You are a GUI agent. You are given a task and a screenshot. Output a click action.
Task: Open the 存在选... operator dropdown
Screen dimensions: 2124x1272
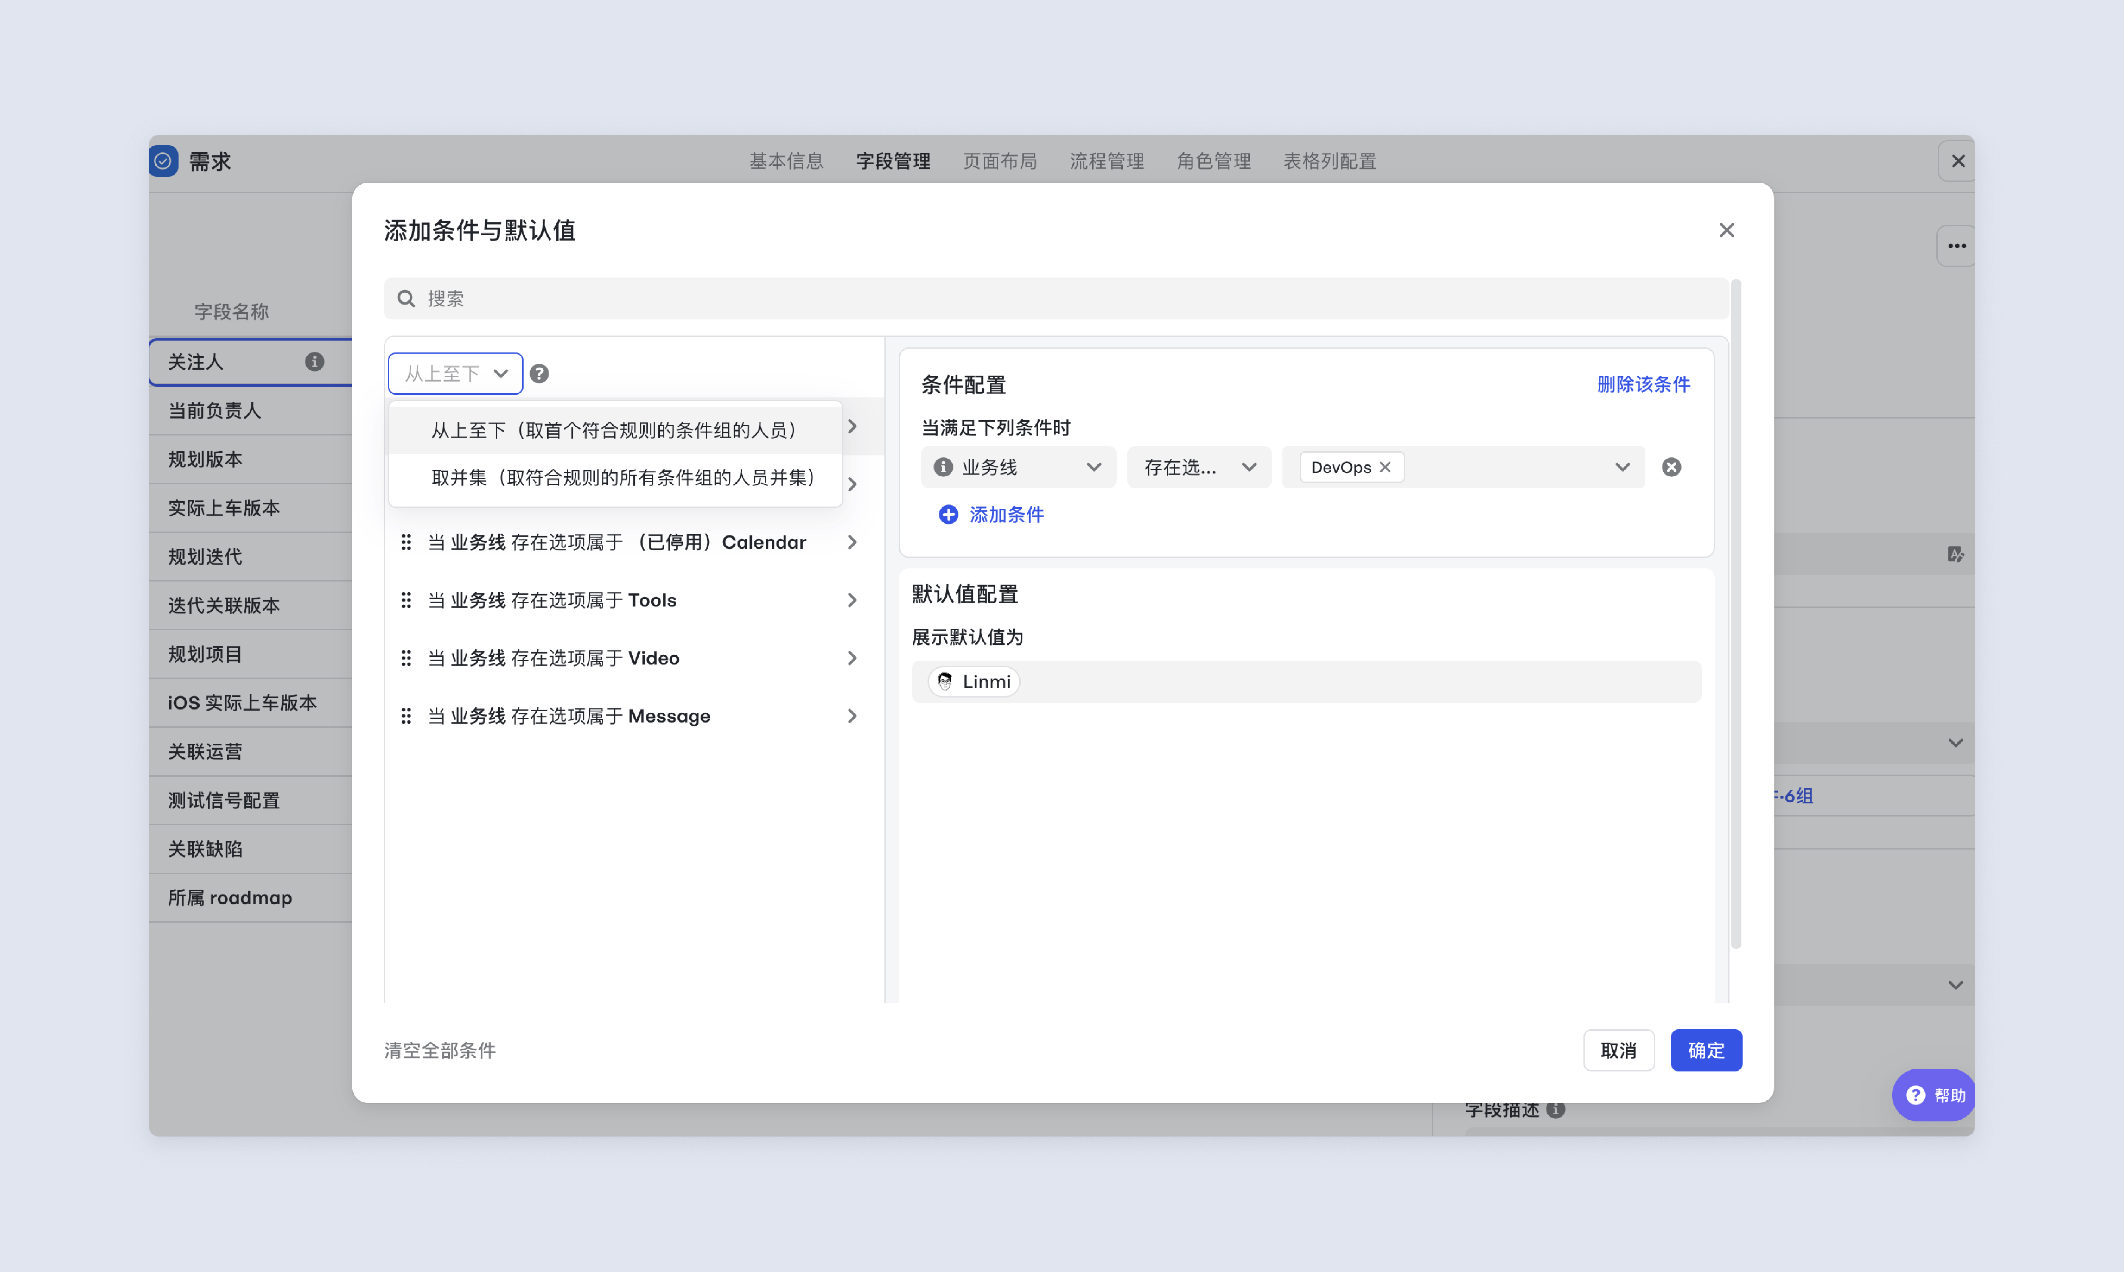1198,467
